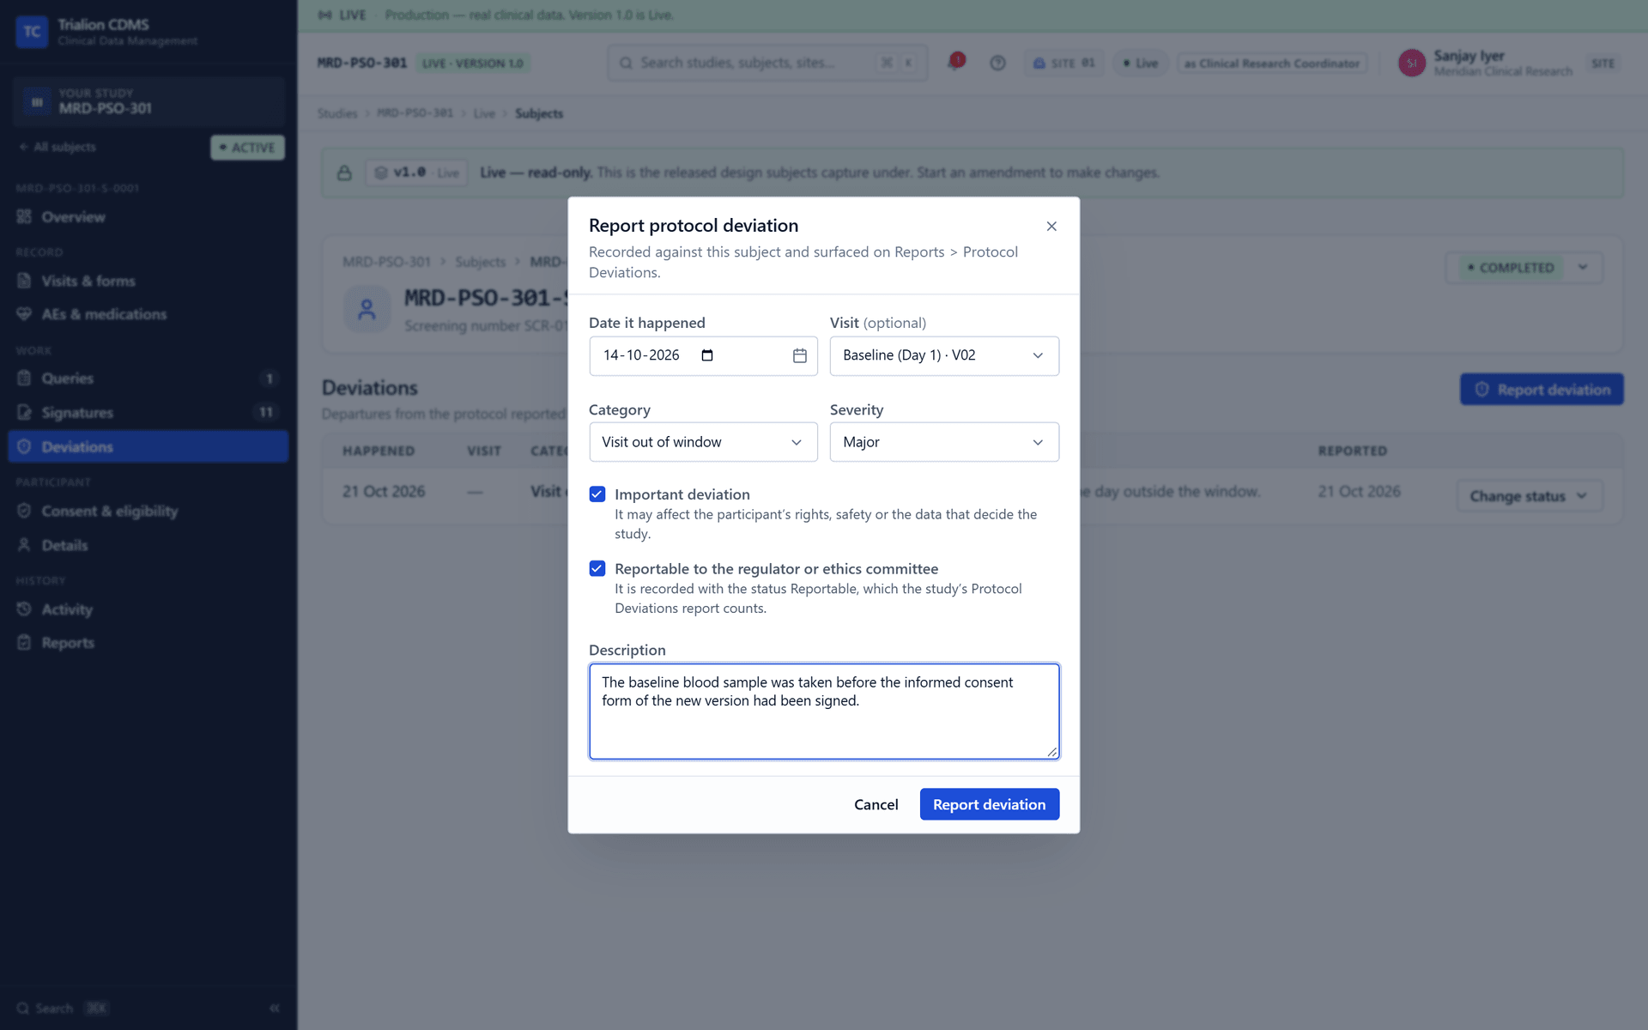1648x1030 pixels.
Task: Open AEs & medications
Action: [x=148, y=314]
